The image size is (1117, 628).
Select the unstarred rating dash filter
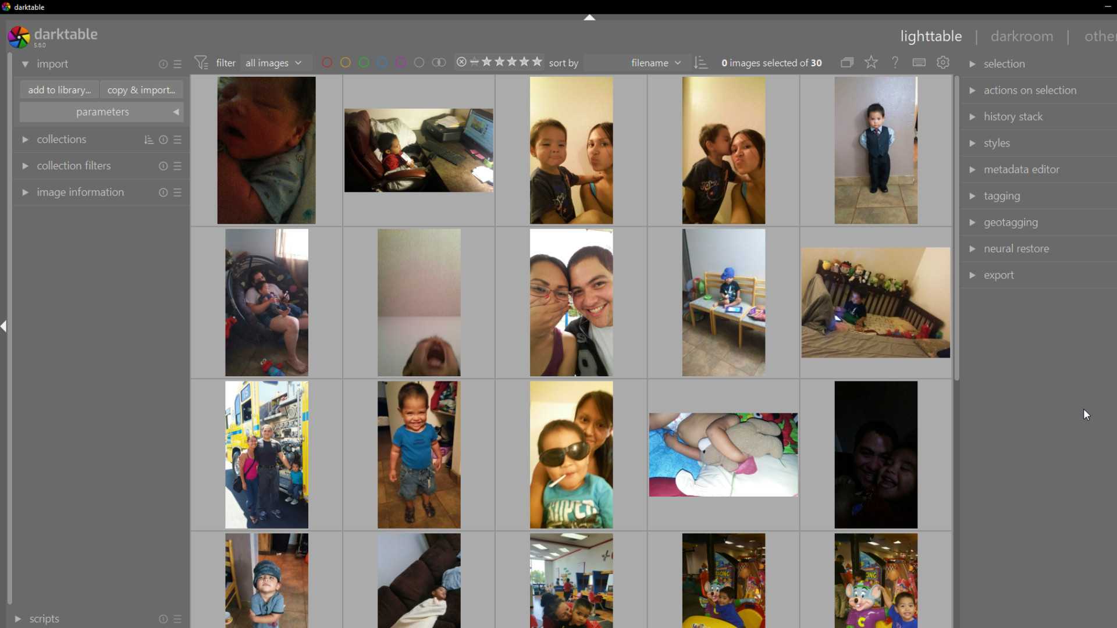pos(474,62)
